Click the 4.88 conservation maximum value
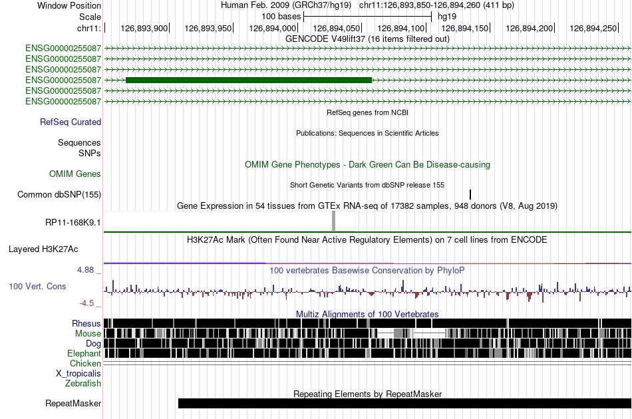632x419 pixels. 85,270
